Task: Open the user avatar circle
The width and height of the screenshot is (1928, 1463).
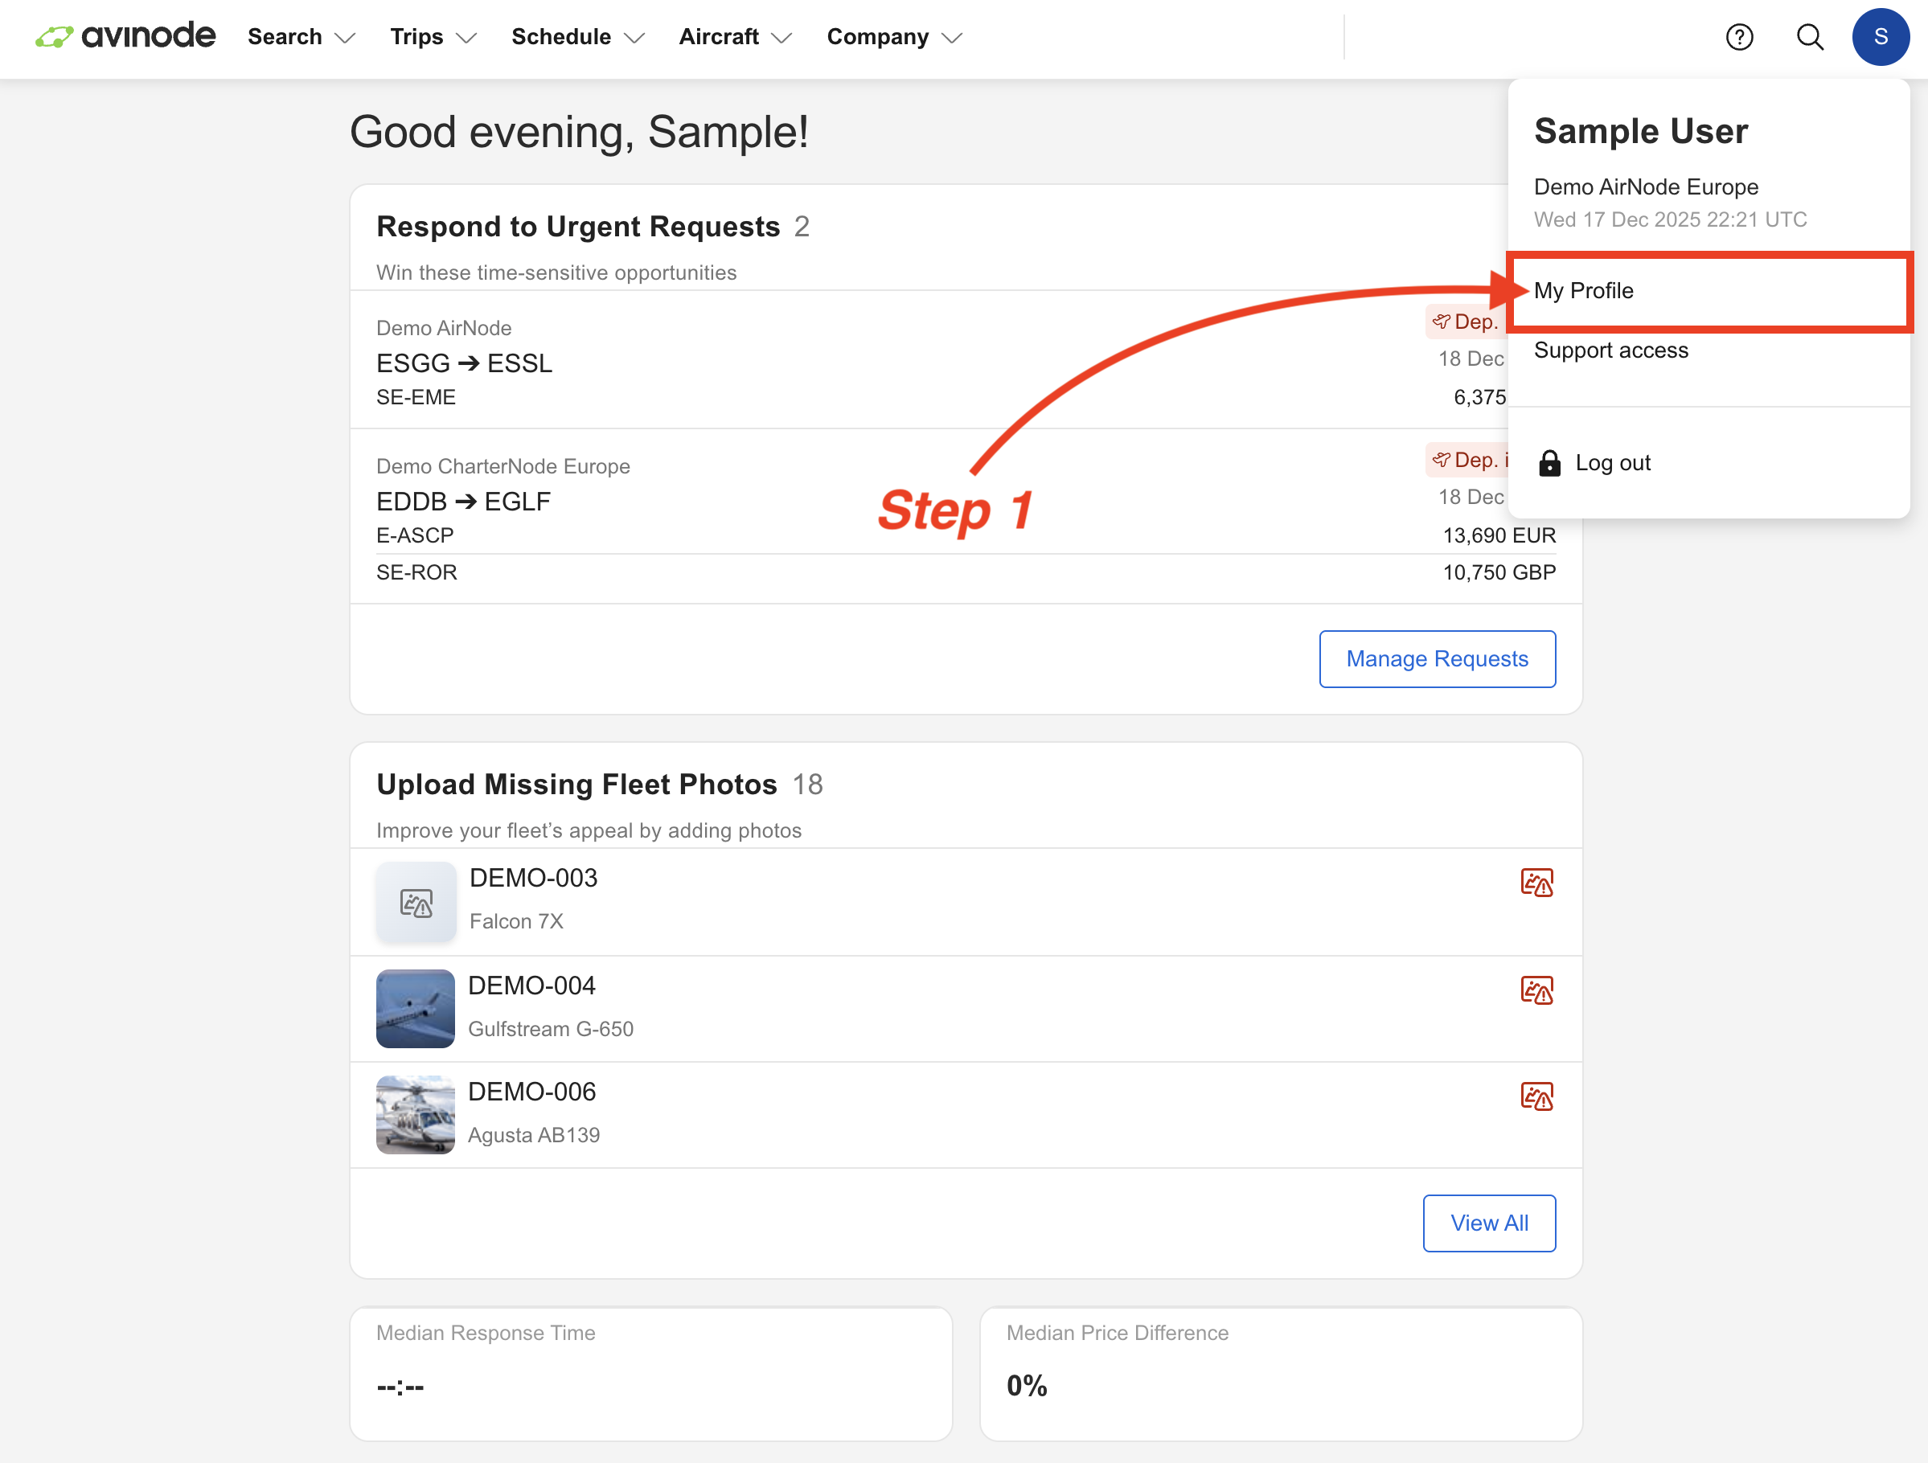Action: (1881, 37)
